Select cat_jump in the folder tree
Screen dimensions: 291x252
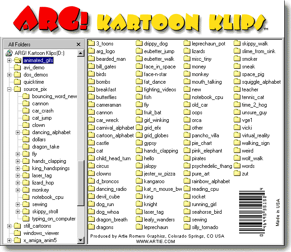coord(42,118)
